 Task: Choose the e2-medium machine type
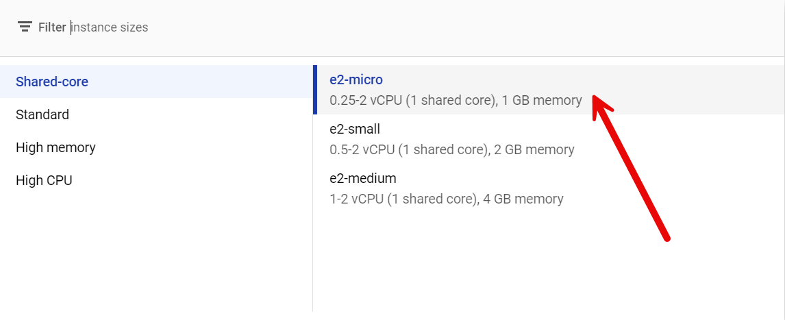coord(549,188)
